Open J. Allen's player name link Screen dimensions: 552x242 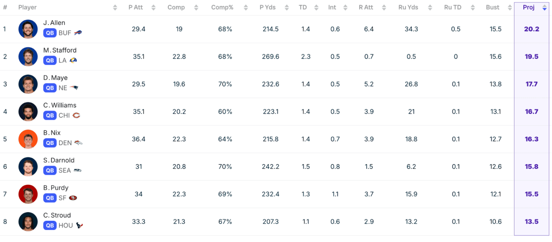click(x=54, y=23)
